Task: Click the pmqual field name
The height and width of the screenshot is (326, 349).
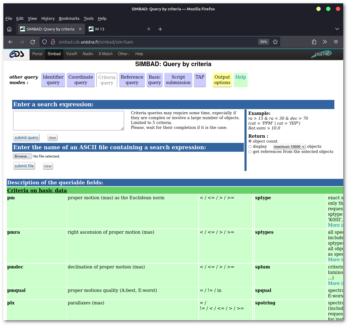Action: pos(16,290)
